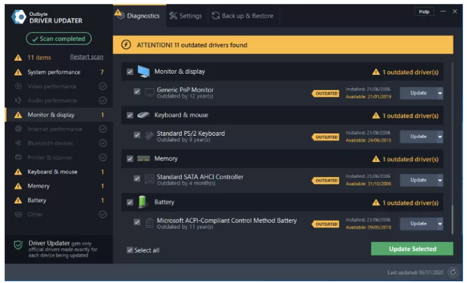This screenshot has width=467, height=283.
Task: Click the Other category icon in sidebar
Action: (x=18, y=214)
